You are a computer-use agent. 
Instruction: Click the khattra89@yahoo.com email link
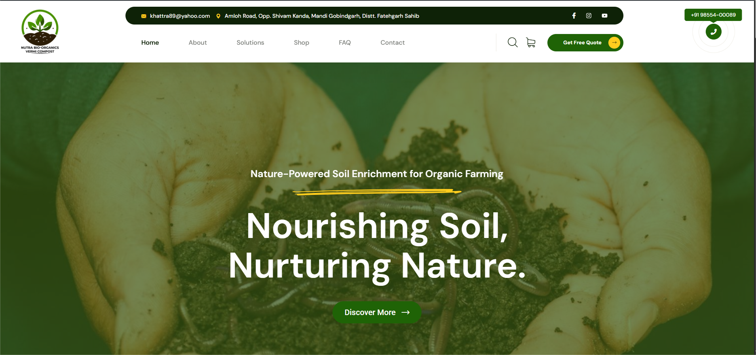[180, 16]
